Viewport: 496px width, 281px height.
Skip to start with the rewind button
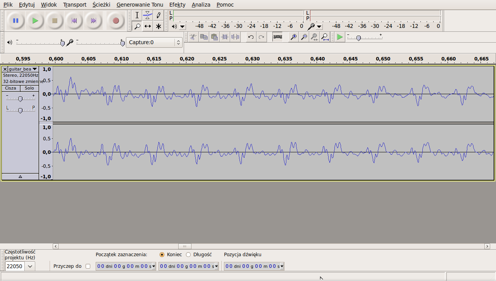[74, 21]
